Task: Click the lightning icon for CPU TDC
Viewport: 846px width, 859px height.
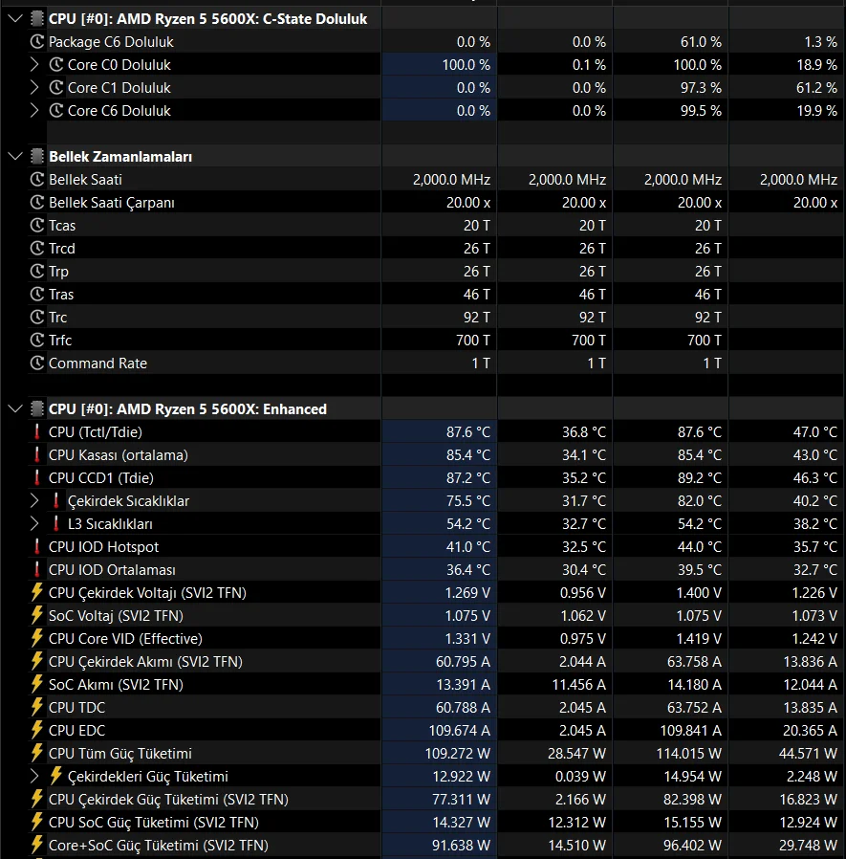Action: pos(36,707)
